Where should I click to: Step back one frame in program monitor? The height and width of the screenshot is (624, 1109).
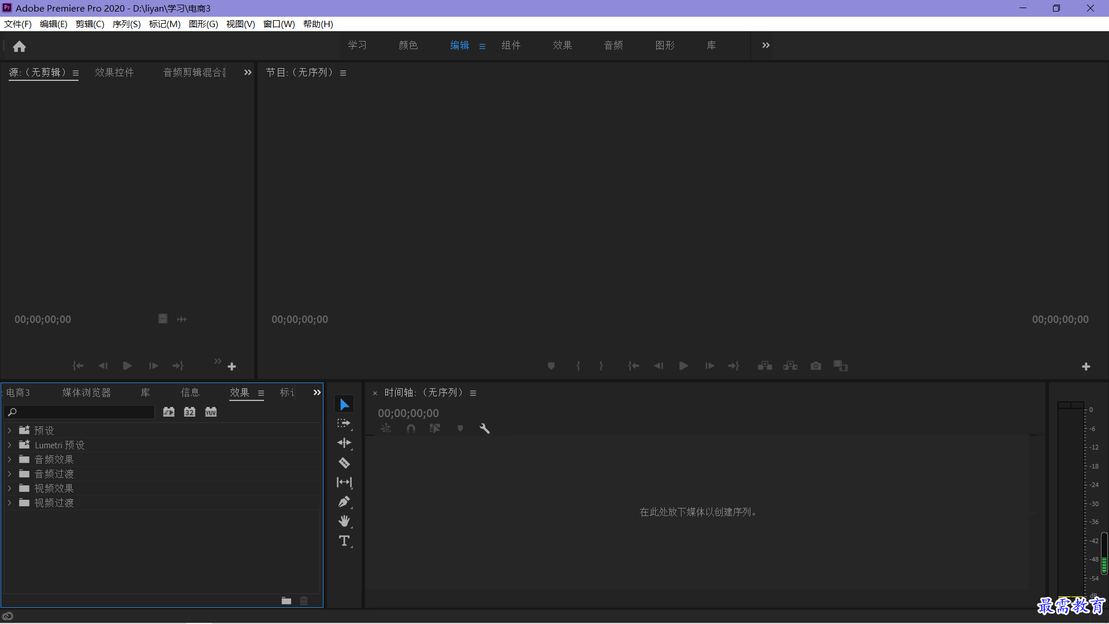(x=658, y=366)
